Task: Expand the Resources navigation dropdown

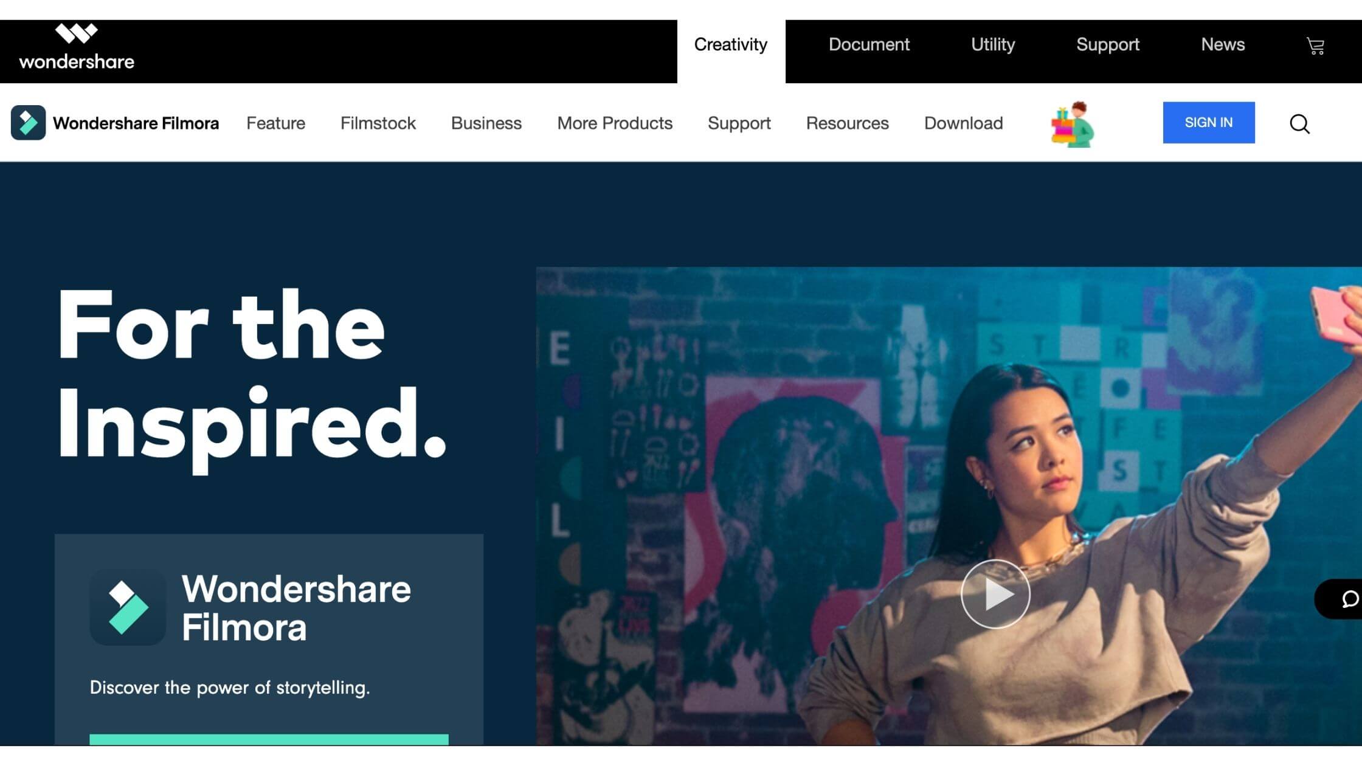Action: point(848,123)
